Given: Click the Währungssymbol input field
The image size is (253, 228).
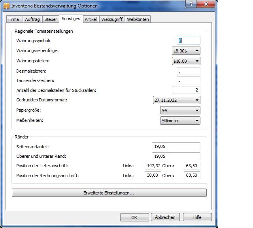Looking at the screenshot, I should (x=189, y=41).
